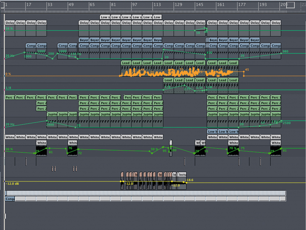Click the bar 161 ruler number
The width and height of the screenshot is (306, 230).
221,4
